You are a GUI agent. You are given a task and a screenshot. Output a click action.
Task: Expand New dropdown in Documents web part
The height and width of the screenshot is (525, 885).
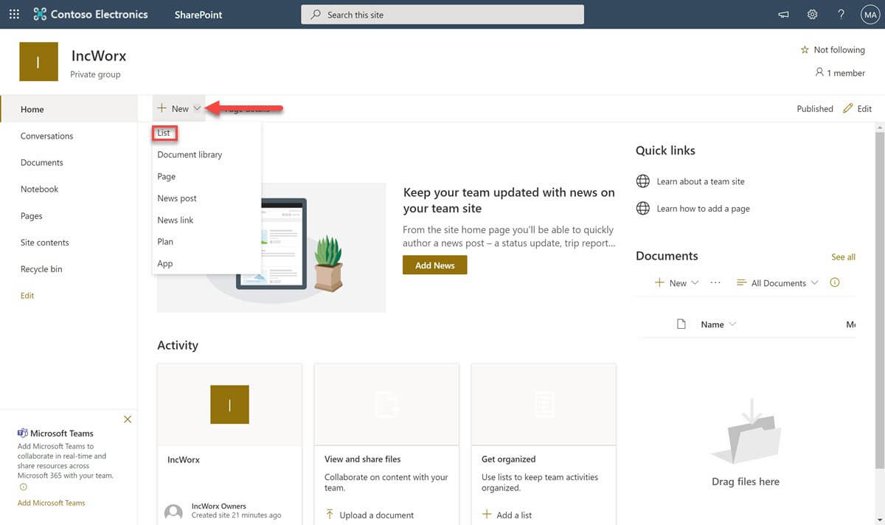pyautogui.click(x=676, y=283)
